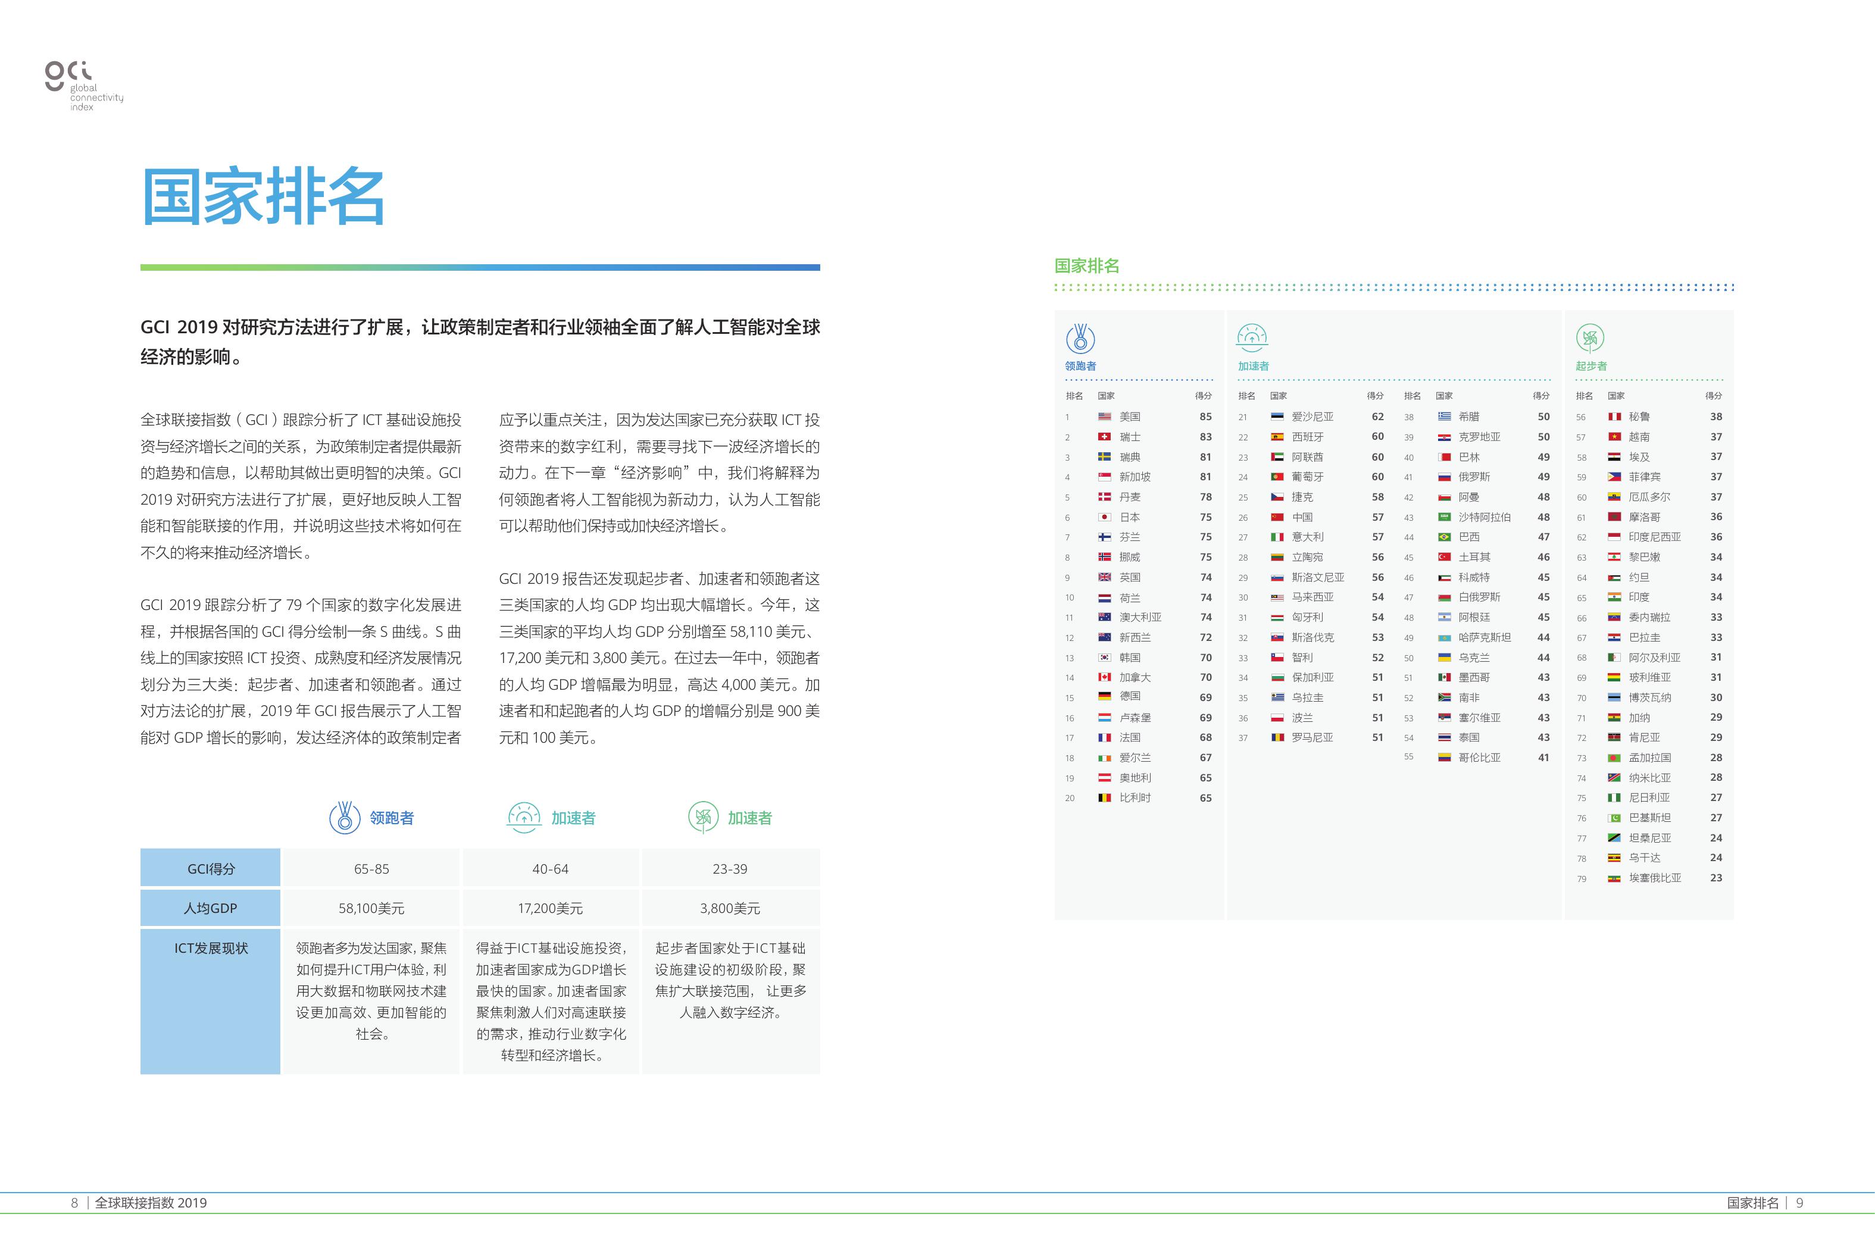Click the country name 马来西亚 in the rankings

[1312, 597]
